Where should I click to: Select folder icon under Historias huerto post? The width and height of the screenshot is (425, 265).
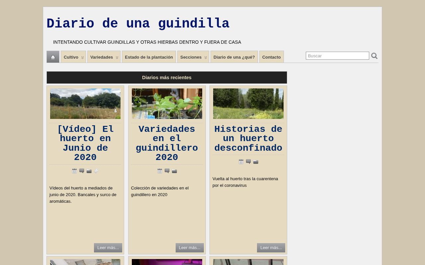[x=256, y=162]
